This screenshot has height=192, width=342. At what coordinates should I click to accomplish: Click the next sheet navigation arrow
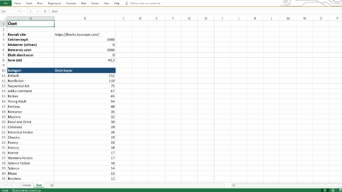pos(11,185)
